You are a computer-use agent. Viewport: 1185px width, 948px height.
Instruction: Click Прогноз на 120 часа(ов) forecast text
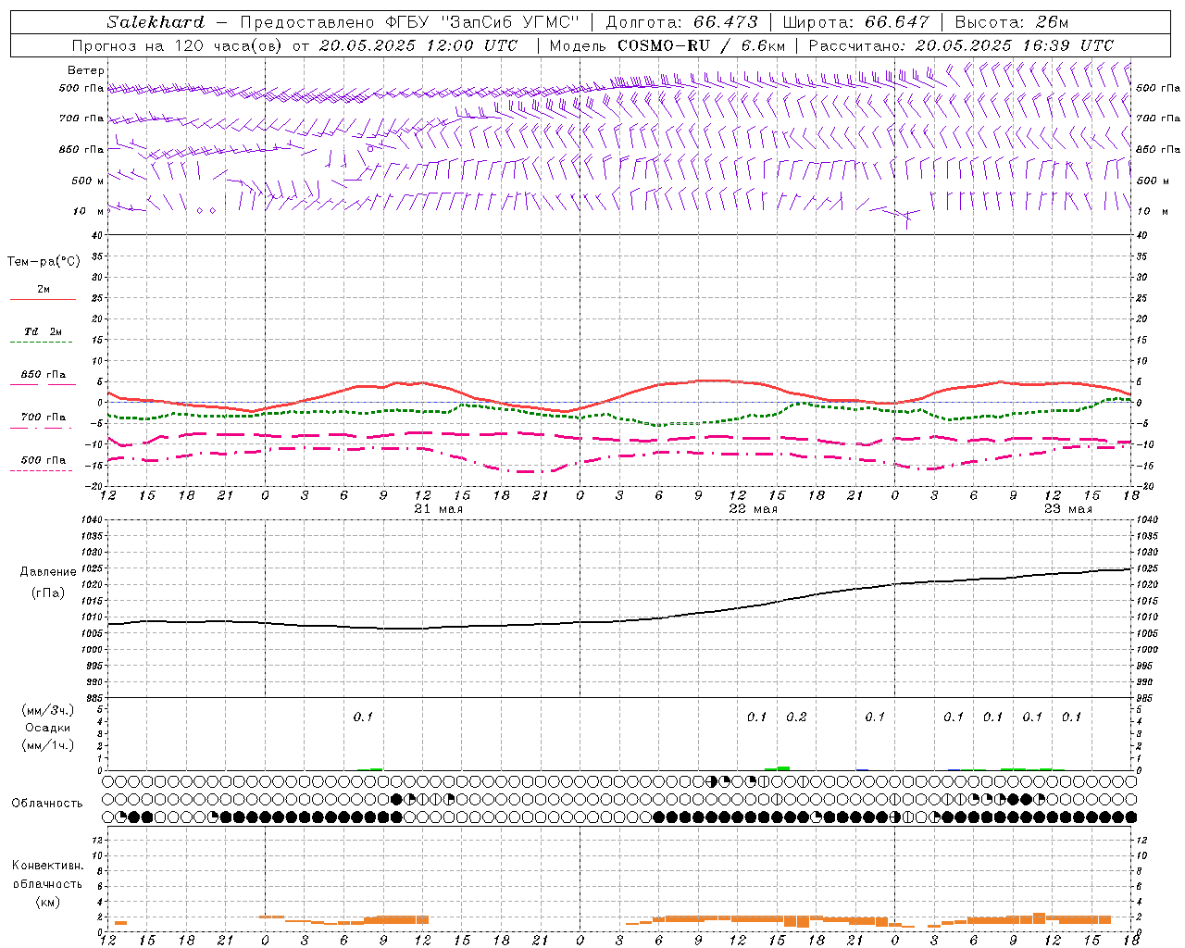click(178, 45)
